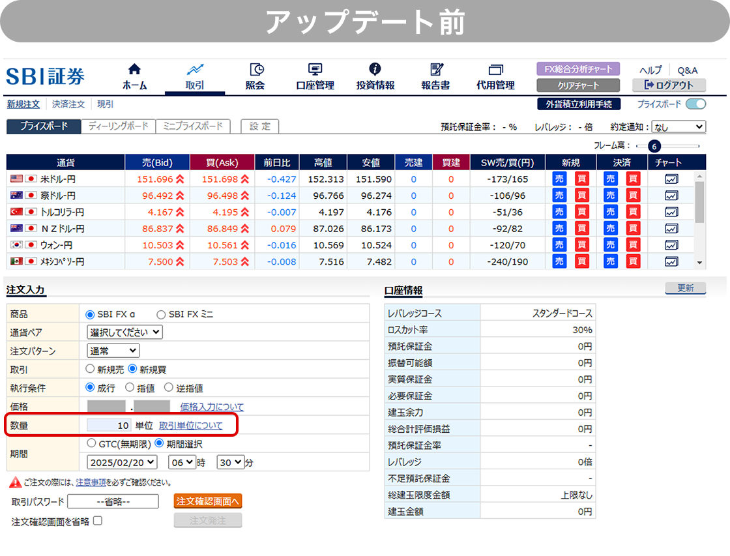Screen dimensions: 730x556
Task: Open the ホーム home icon
Action: [134, 69]
